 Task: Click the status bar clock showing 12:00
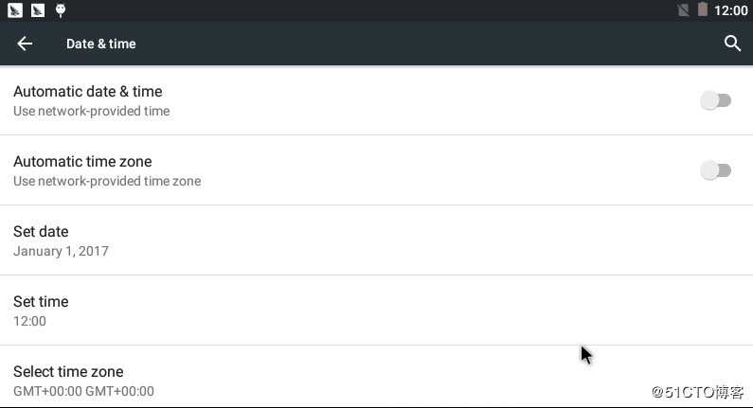[730, 10]
